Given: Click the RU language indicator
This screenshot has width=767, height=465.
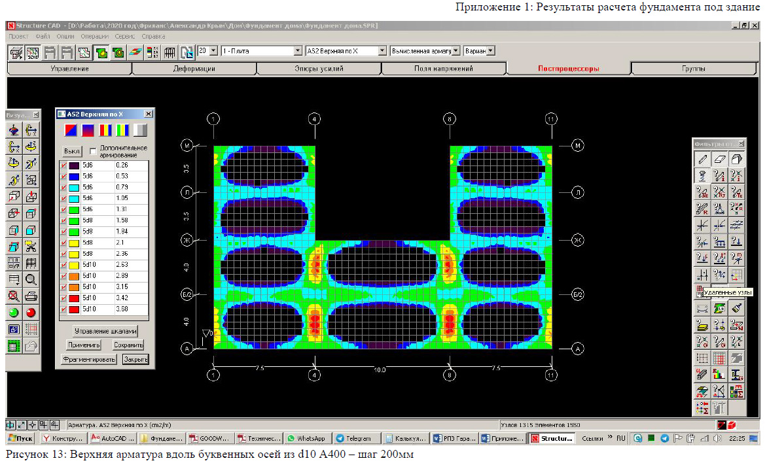Looking at the screenshot, I should pyautogui.click(x=621, y=438).
